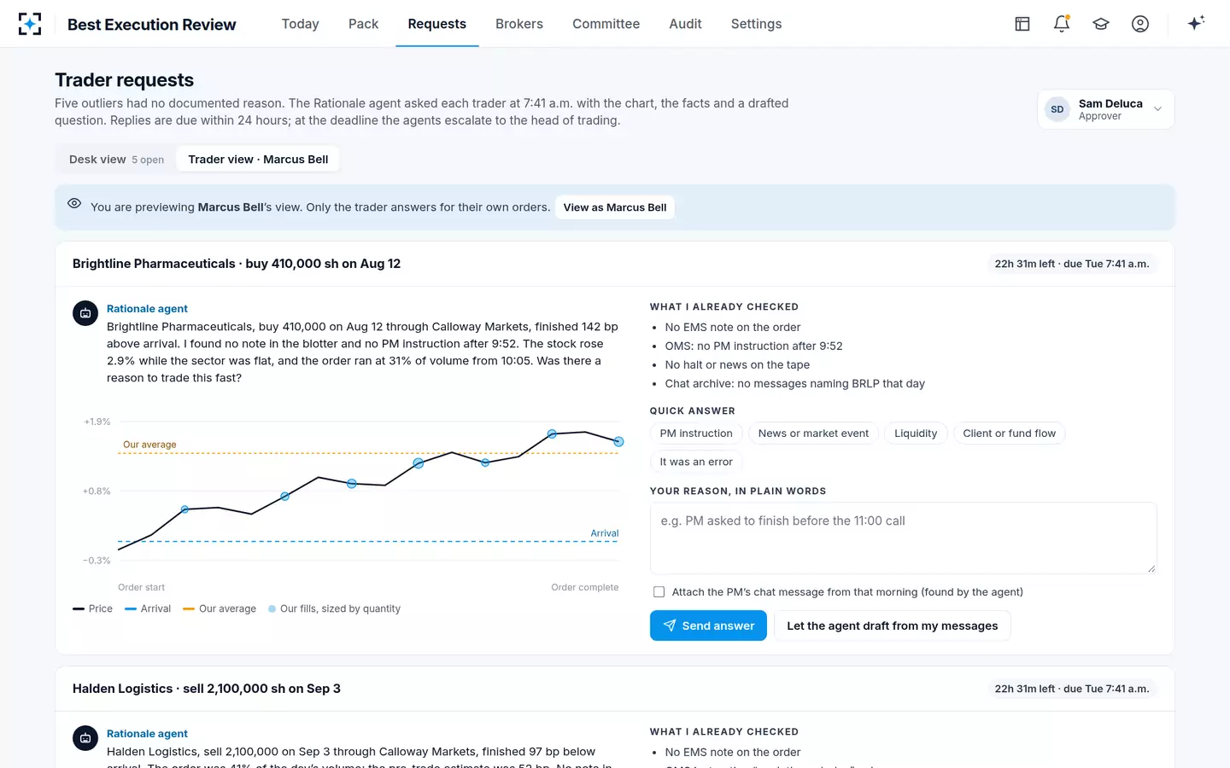The image size is (1230, 768).
Task: Pick the It was an error chip
Action: pos(696,462)
